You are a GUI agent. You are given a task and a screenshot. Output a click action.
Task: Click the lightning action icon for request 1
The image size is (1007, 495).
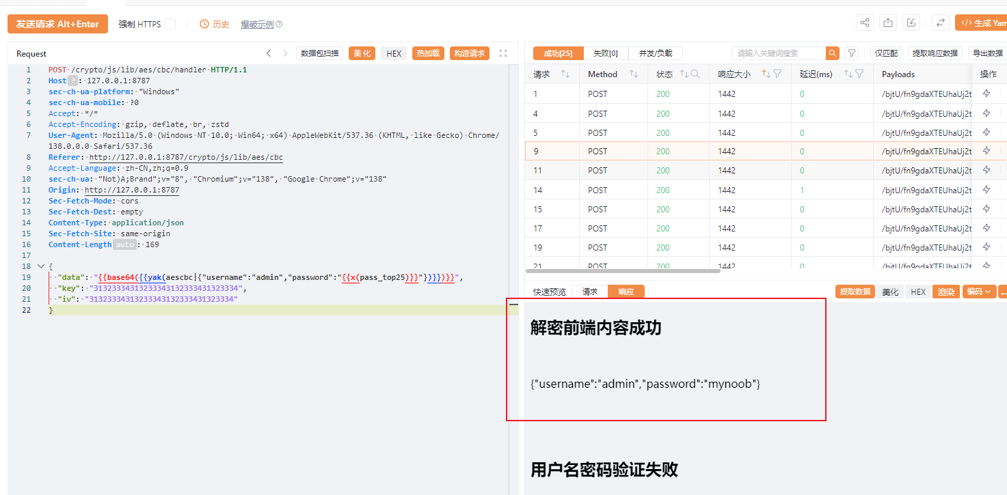(x=986, y=94)
